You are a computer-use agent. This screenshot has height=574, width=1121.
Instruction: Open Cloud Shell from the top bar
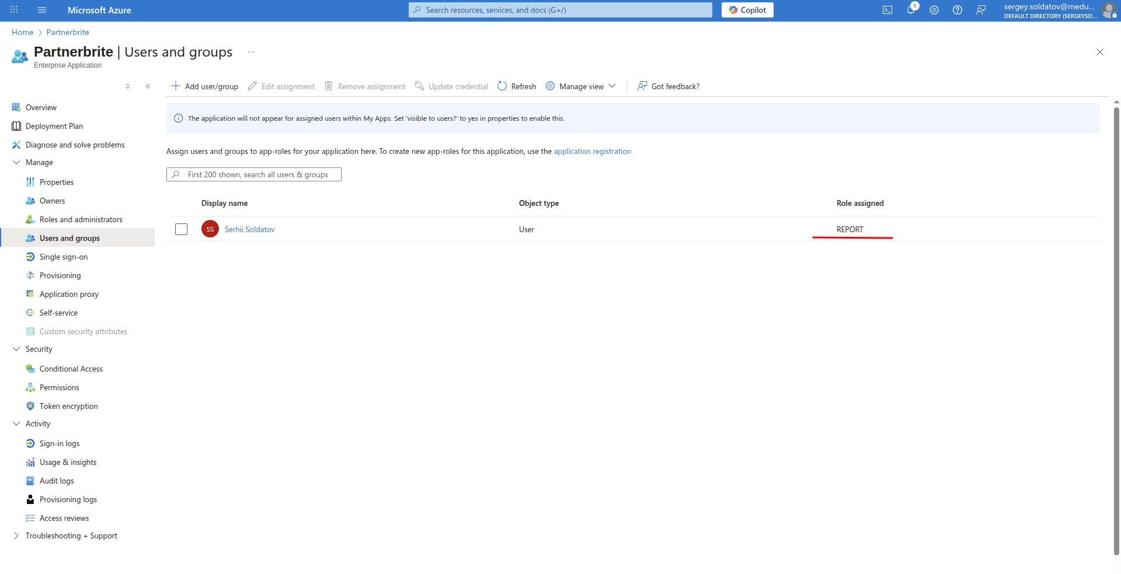point(887,10)
